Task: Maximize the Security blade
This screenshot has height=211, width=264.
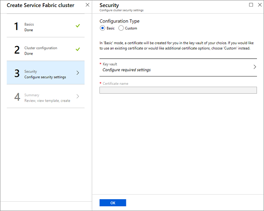Action: tap(251, 5)
